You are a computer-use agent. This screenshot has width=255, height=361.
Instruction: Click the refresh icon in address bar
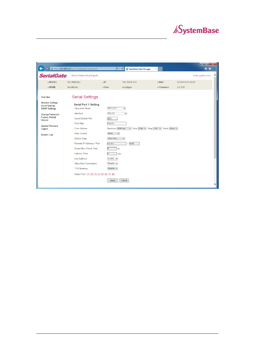[x=122, y=69]
